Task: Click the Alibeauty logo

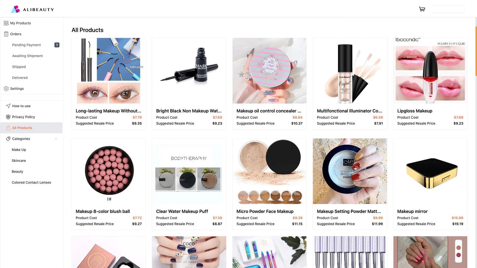Action: [x=32, y=9]
